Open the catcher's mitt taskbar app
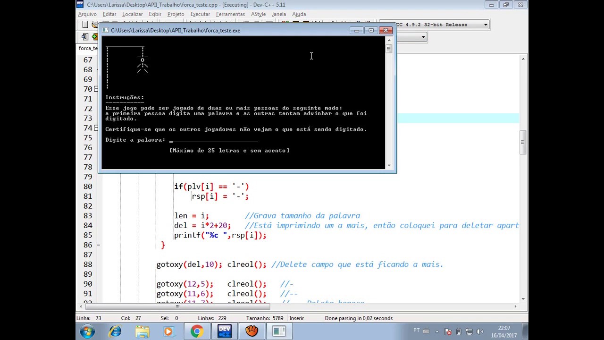Image resolution: width=604 pixels, height=340 pixels. 252,331
